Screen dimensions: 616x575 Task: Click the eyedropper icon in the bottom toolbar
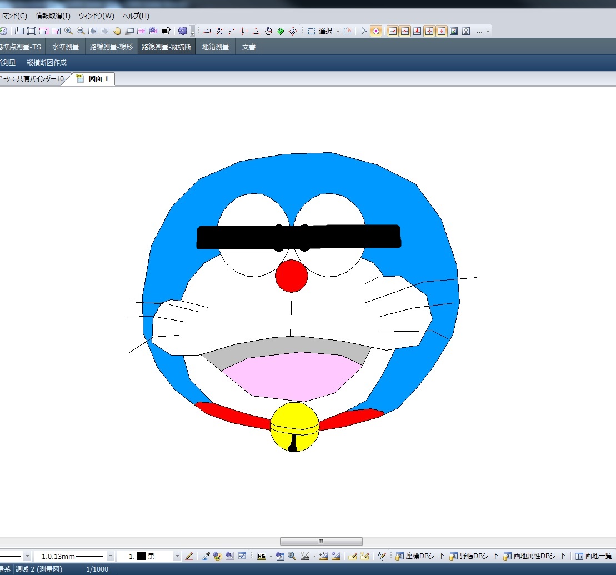point(206,556)
